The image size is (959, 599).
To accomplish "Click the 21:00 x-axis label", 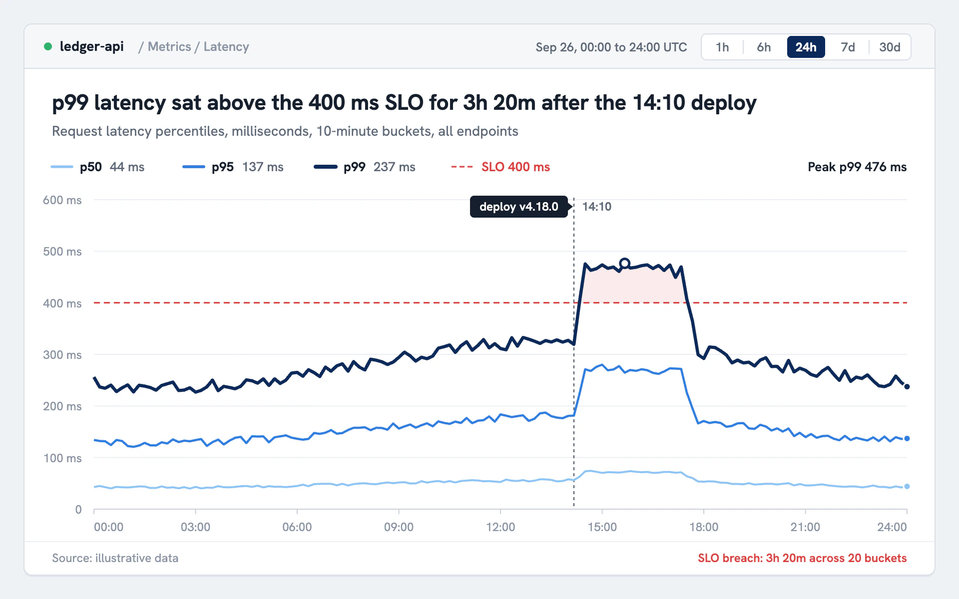I will coord(805,527).
